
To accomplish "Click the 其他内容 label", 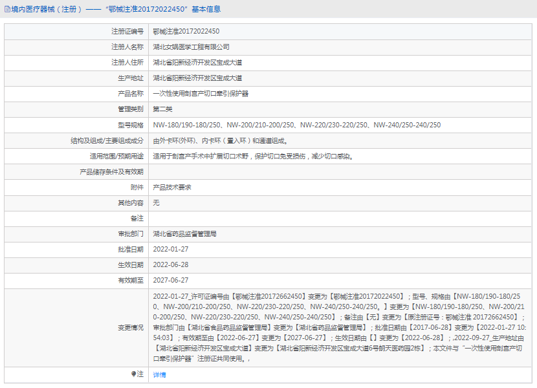I will pyautogui.click(x=131, y=203).
